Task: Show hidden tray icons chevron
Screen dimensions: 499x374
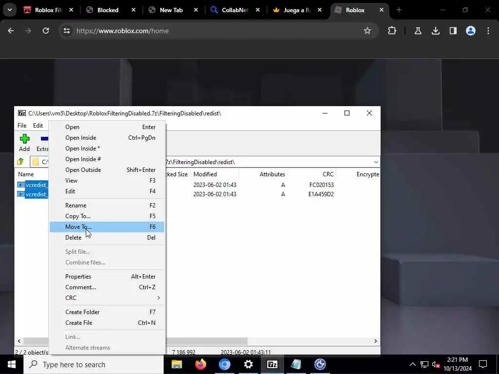Action: tap(412, 364)
